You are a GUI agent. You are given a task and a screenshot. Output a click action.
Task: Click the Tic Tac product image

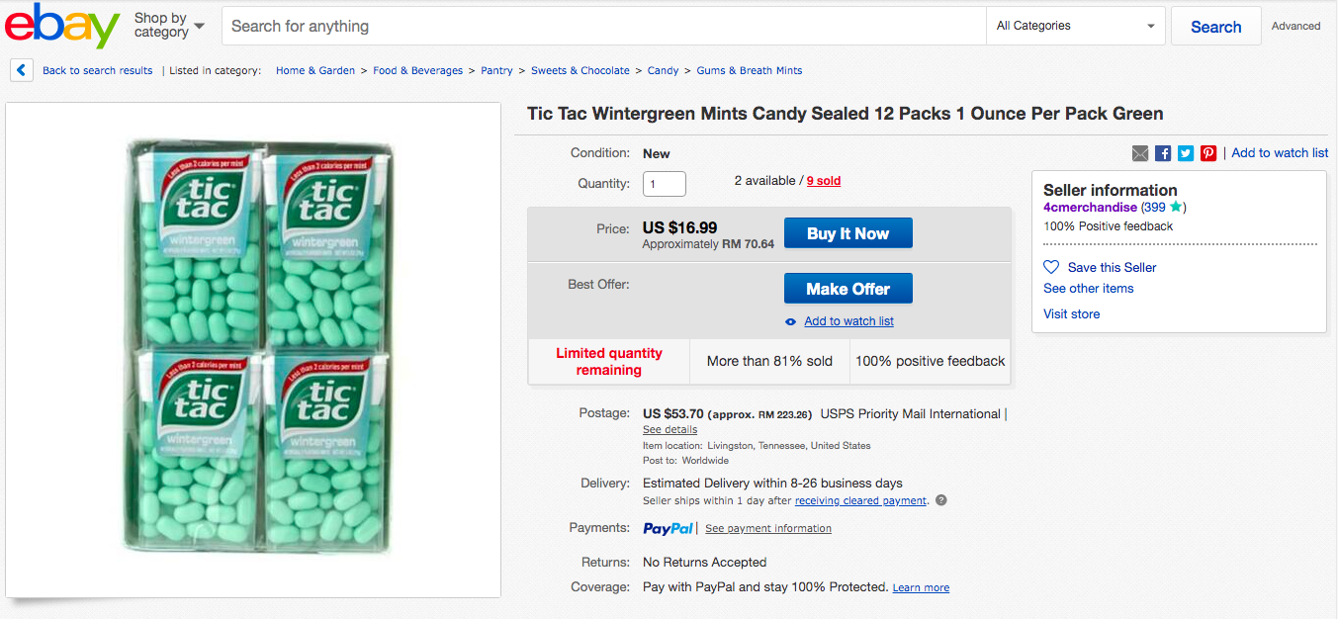pyautogui.click(x=253, y=349)
